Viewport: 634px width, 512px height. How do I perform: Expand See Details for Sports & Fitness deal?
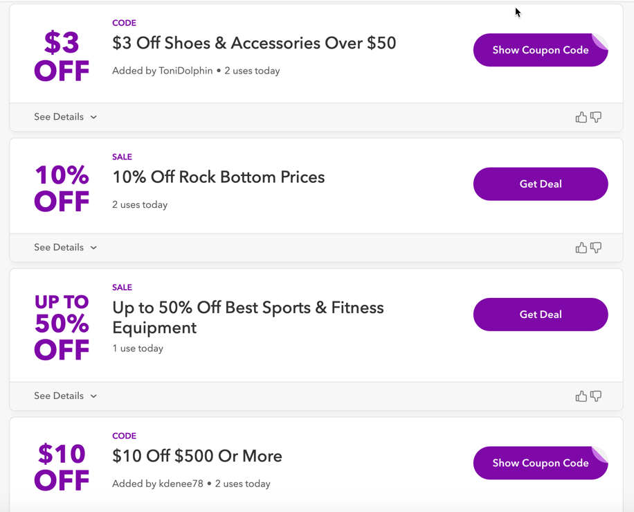pyautogui.click(x=65, y=396)
